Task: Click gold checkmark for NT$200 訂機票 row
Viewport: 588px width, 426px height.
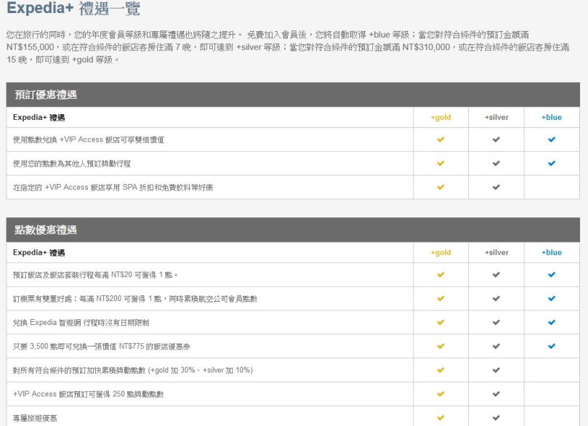Action: click(440, 299)
